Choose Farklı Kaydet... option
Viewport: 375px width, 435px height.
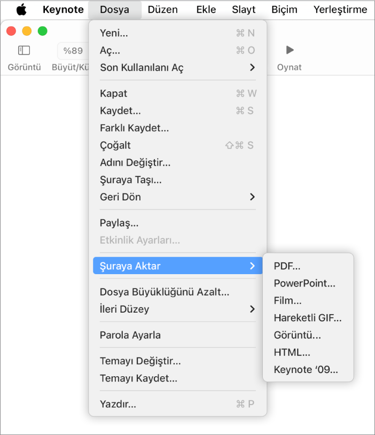tap(178, 128)
